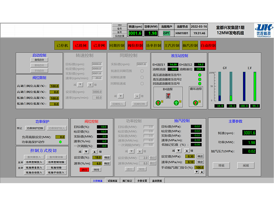Switch to the 主控画面 tab
The image size is (274, 206).
click(x=98, y=181)
